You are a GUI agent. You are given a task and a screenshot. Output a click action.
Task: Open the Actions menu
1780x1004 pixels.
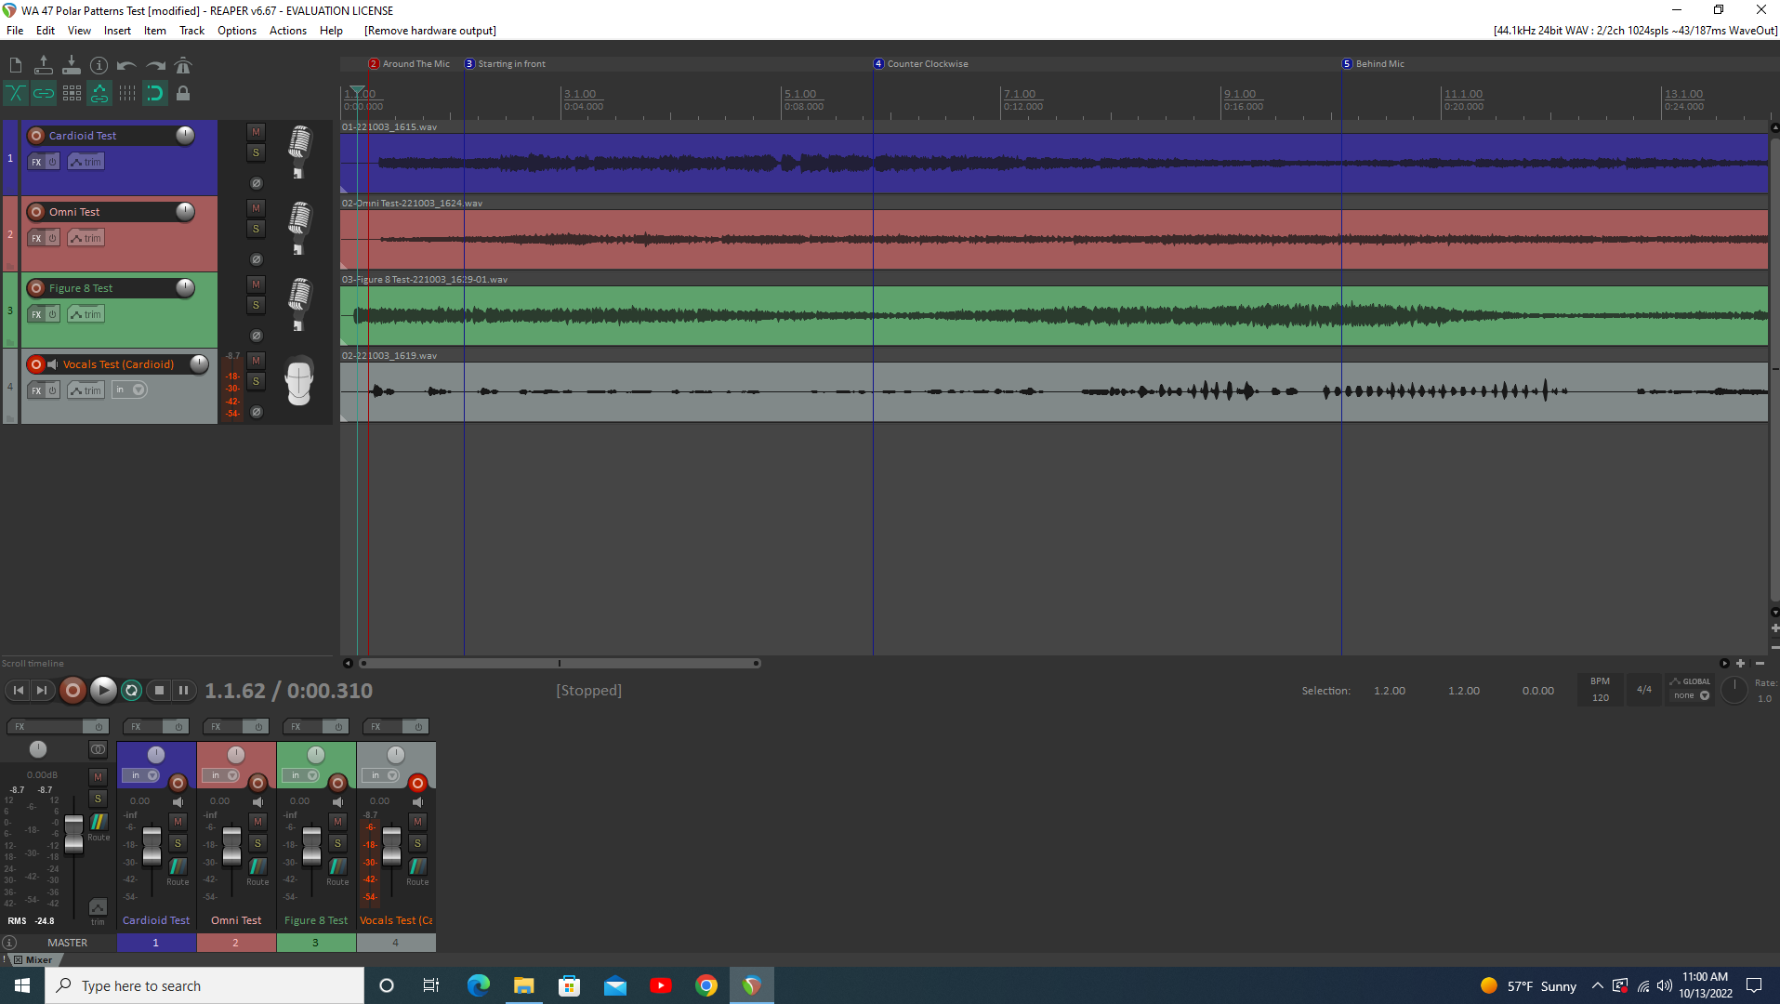(x=288, y=31)
